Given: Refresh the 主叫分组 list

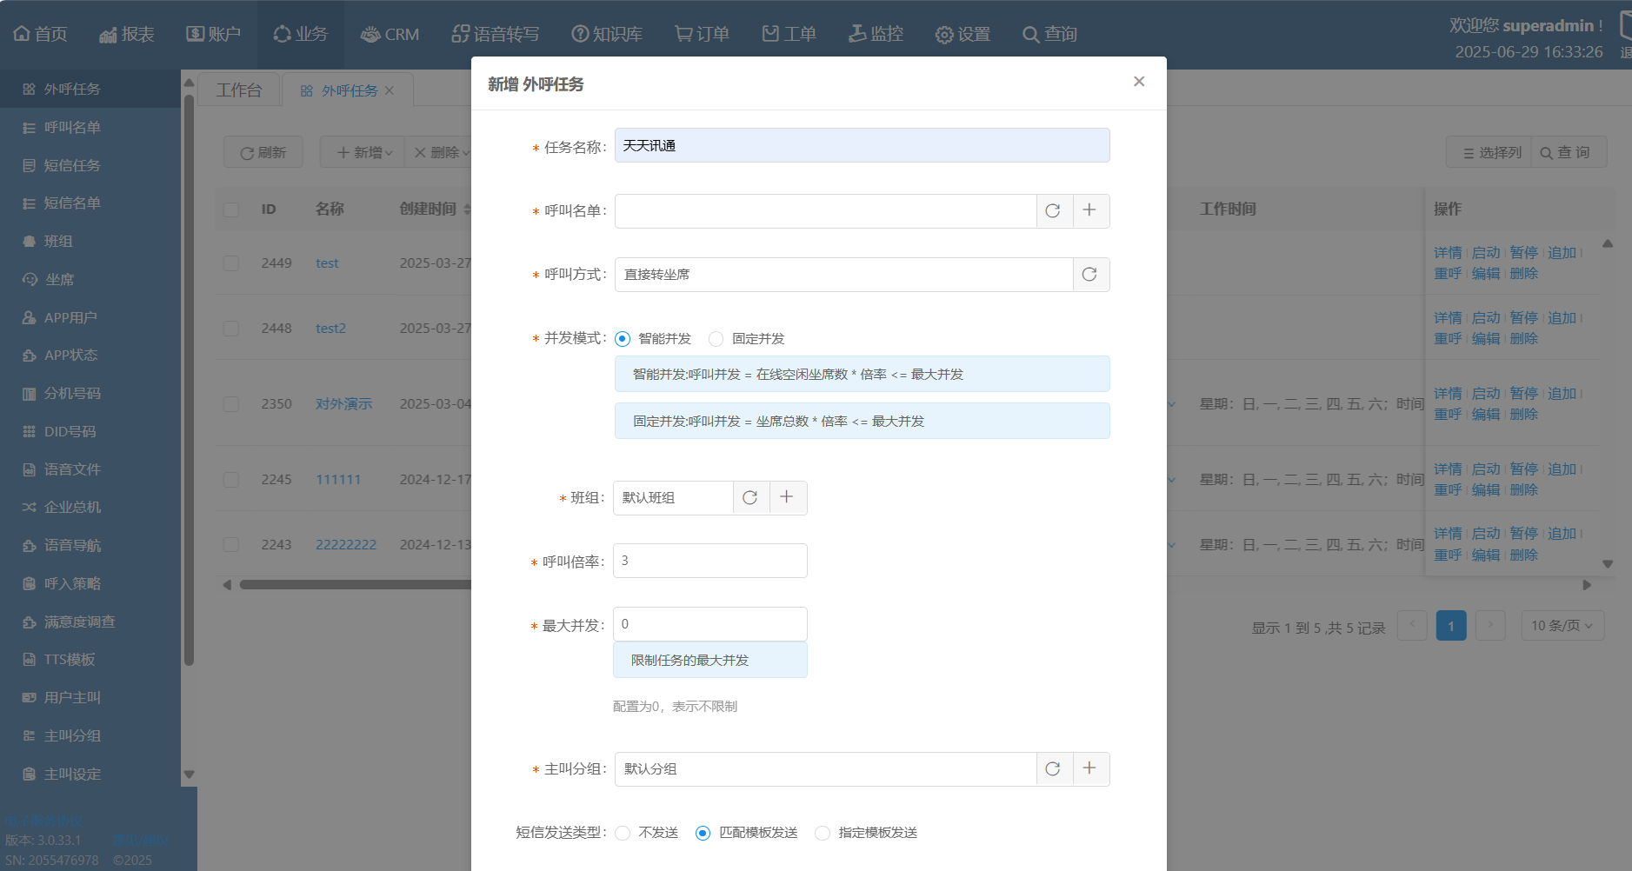Looking at the screenshot, I should (x=1053, y=769).
